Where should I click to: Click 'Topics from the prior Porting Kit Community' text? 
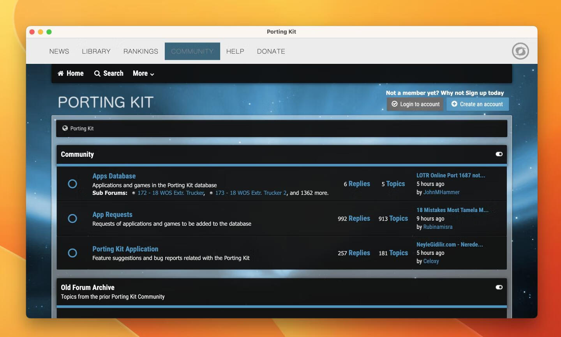[x=113, y=297]
